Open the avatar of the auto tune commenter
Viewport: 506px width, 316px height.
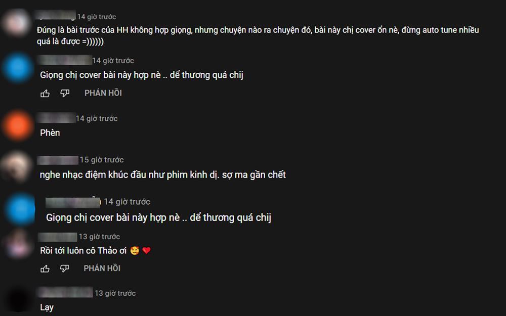point(16,23)
